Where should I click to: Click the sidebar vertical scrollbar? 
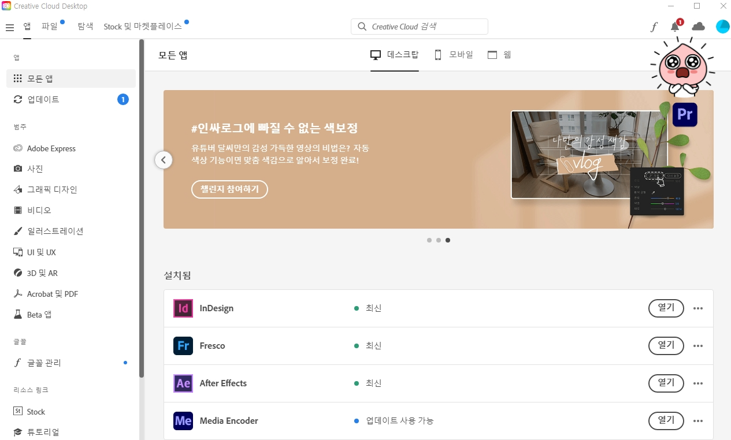142,208
